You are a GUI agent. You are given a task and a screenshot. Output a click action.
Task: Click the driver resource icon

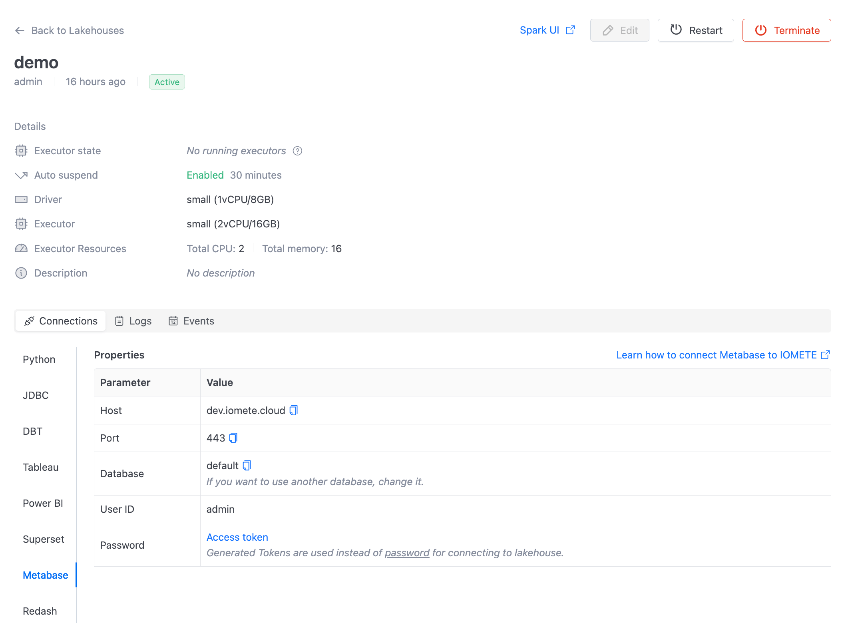point(21,199)
